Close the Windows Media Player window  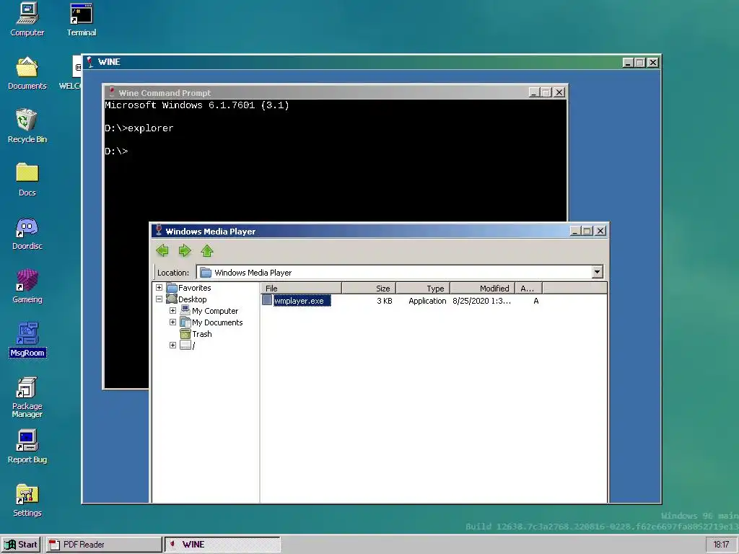point(600,231)
